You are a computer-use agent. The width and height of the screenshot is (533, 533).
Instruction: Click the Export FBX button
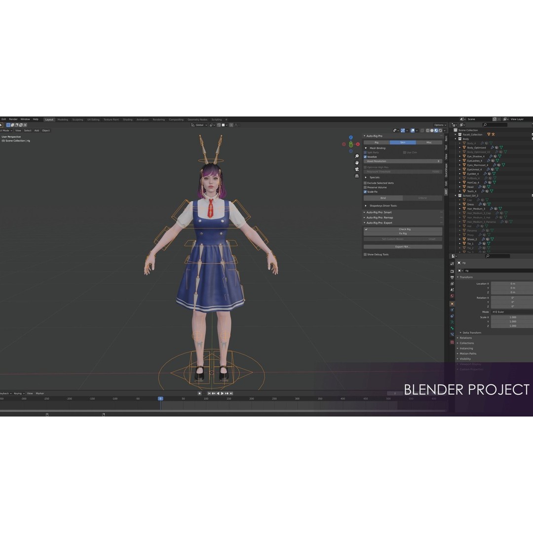click(x=403, y=247)
